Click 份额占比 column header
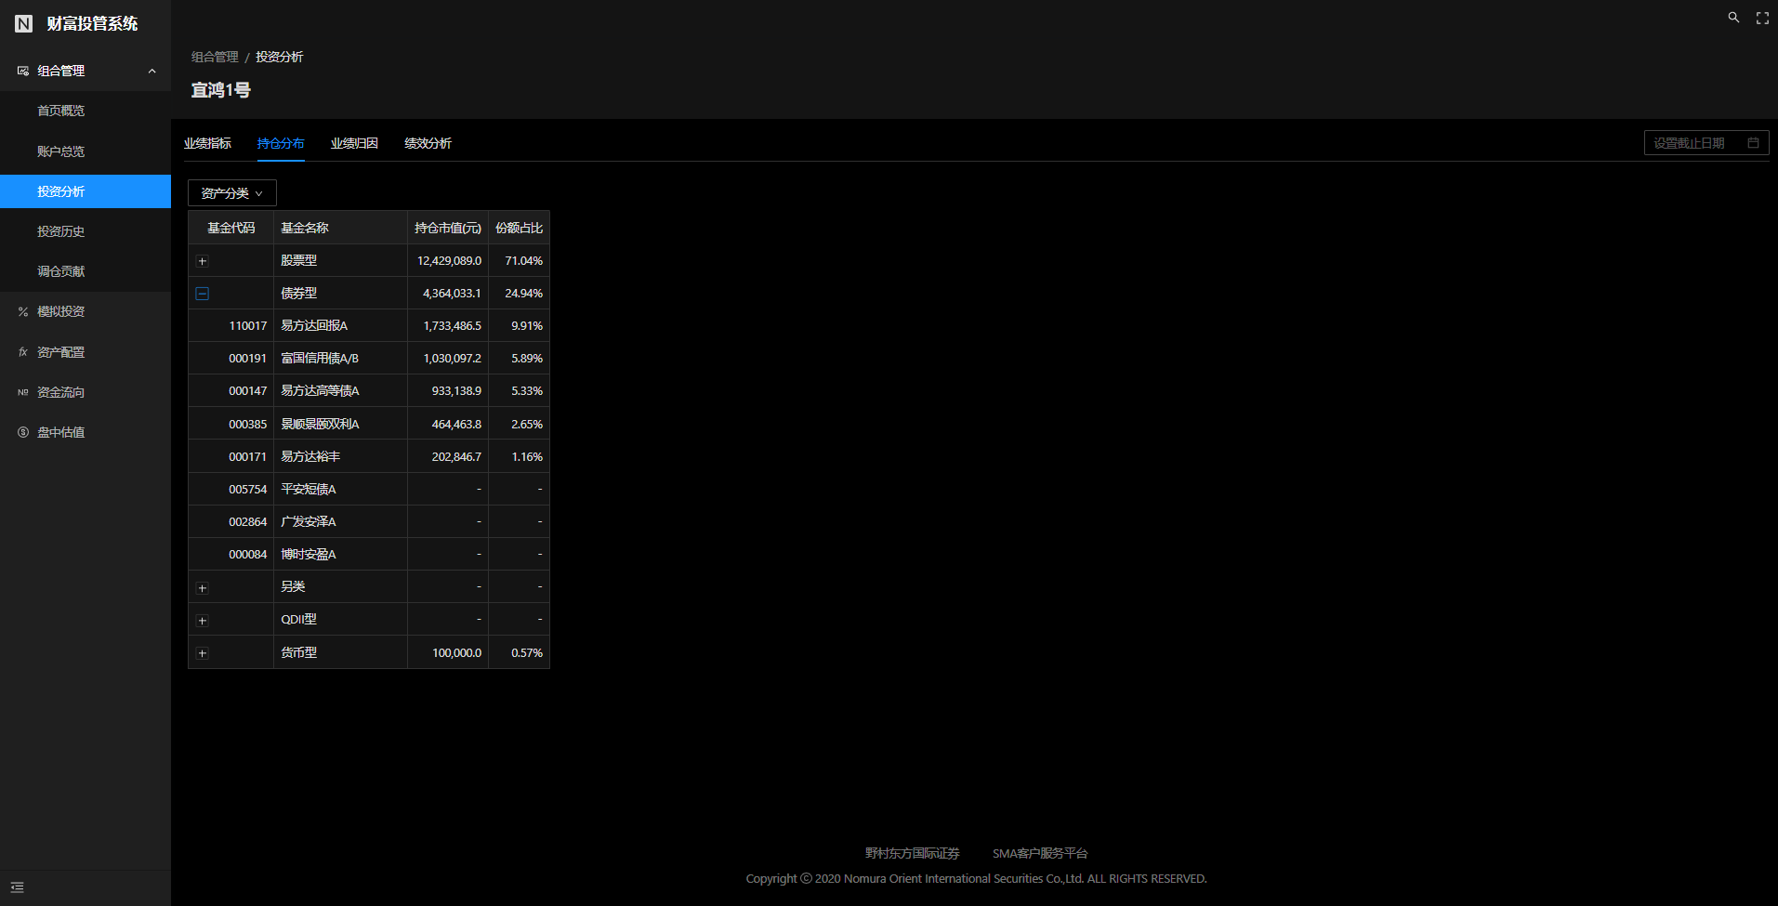This screenshot has height=906, width=1778. [x=519, y=228]
